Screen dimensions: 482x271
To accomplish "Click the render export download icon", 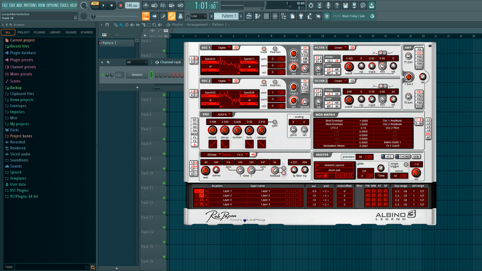I will click(372, 5).
